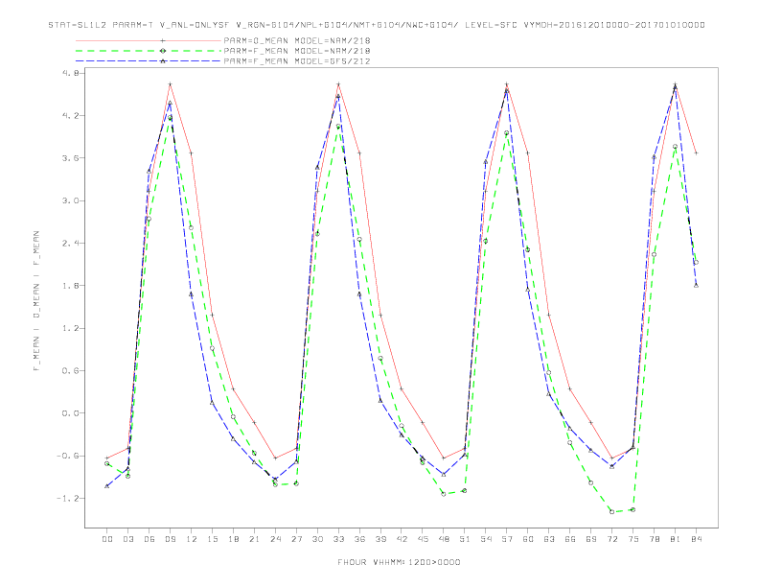Click y-axis tick value 3.6
This screenshot has width=759, height=587.
click(71, 158)
